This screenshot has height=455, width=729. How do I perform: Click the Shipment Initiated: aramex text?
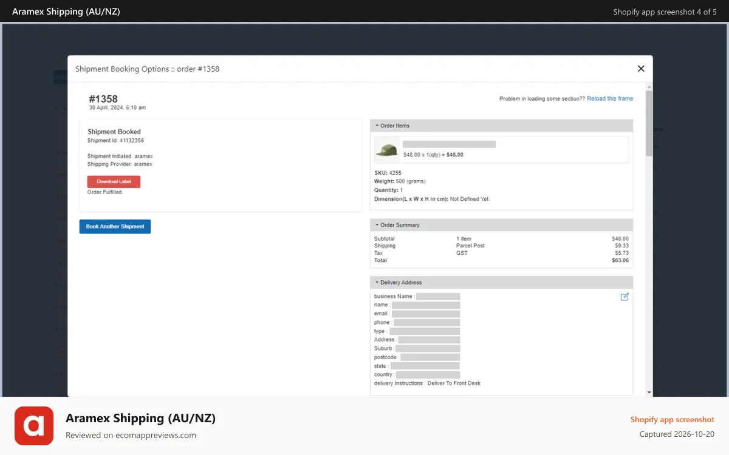(x=120, y=157)
